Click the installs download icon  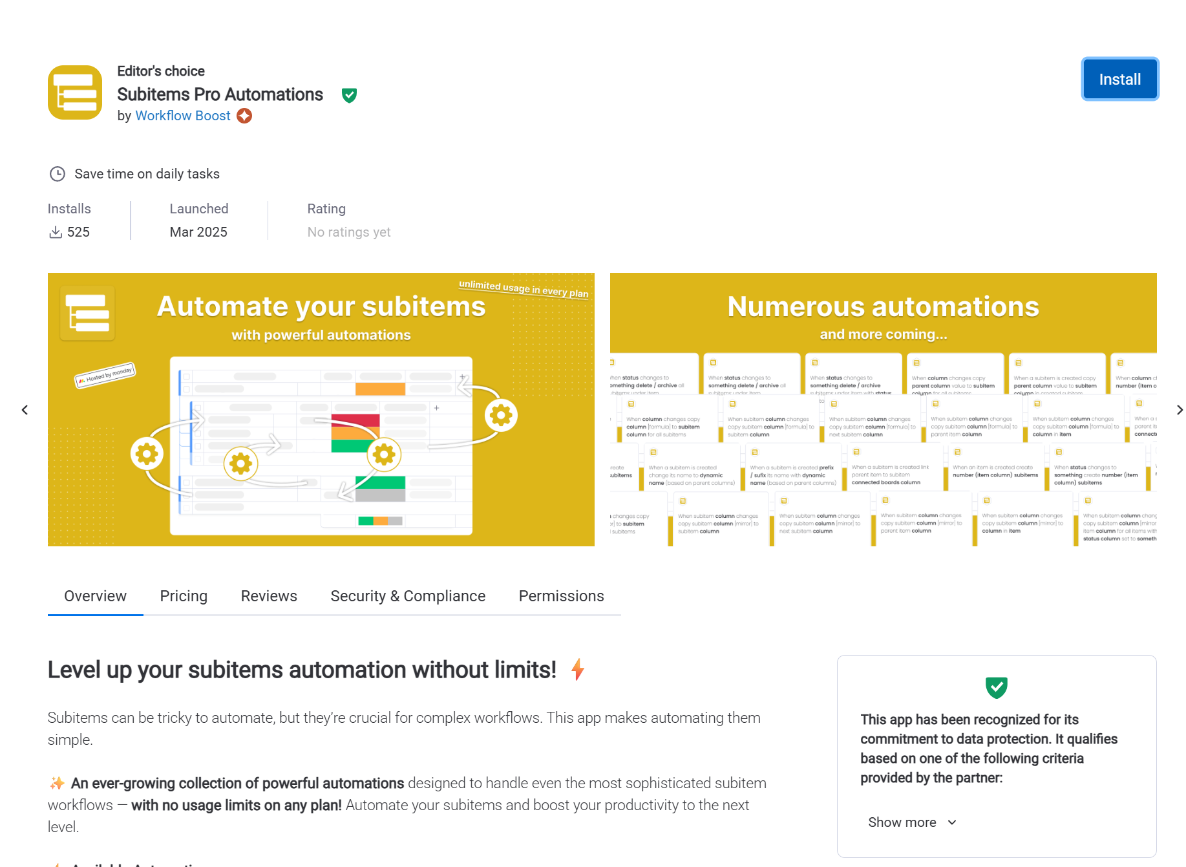pyautogui.click(x=56, y=232)
